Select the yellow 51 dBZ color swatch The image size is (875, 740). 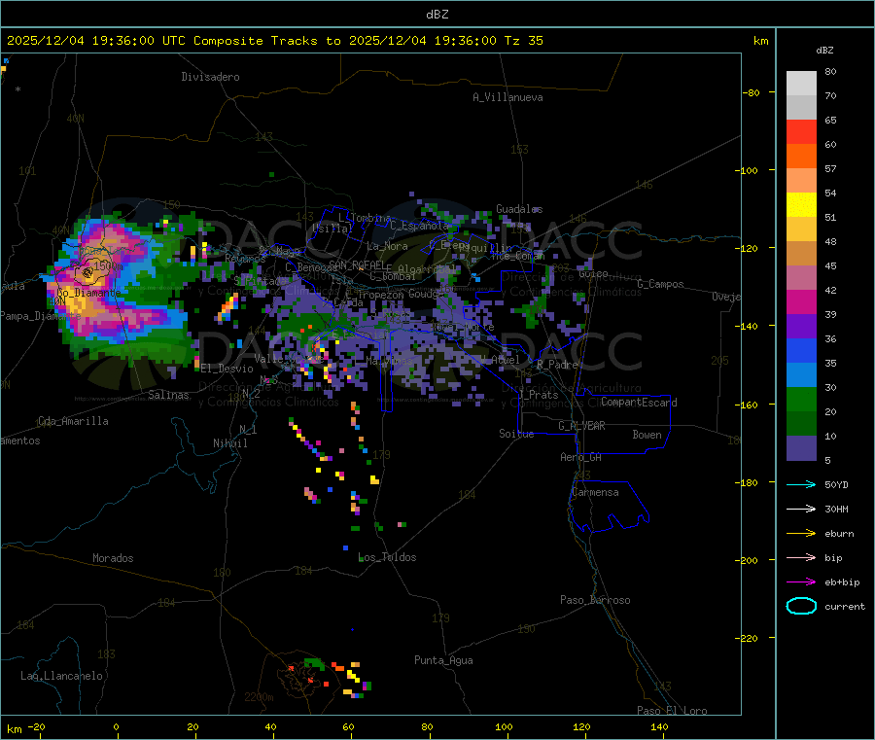coord(801,205)
